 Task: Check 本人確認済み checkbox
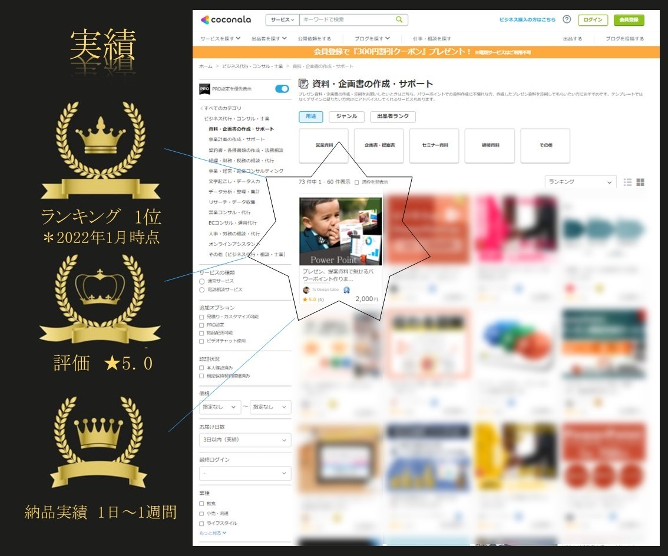click(x=201, y=368)
